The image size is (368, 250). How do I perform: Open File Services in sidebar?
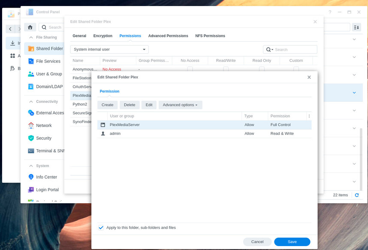click(x=44, y=61)
